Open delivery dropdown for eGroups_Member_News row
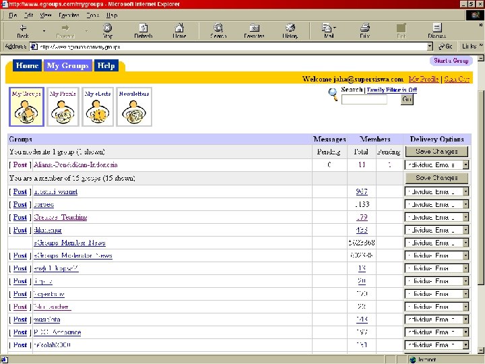Image resolution: width=485 pixels, height=364 pixels. (465, 243)
